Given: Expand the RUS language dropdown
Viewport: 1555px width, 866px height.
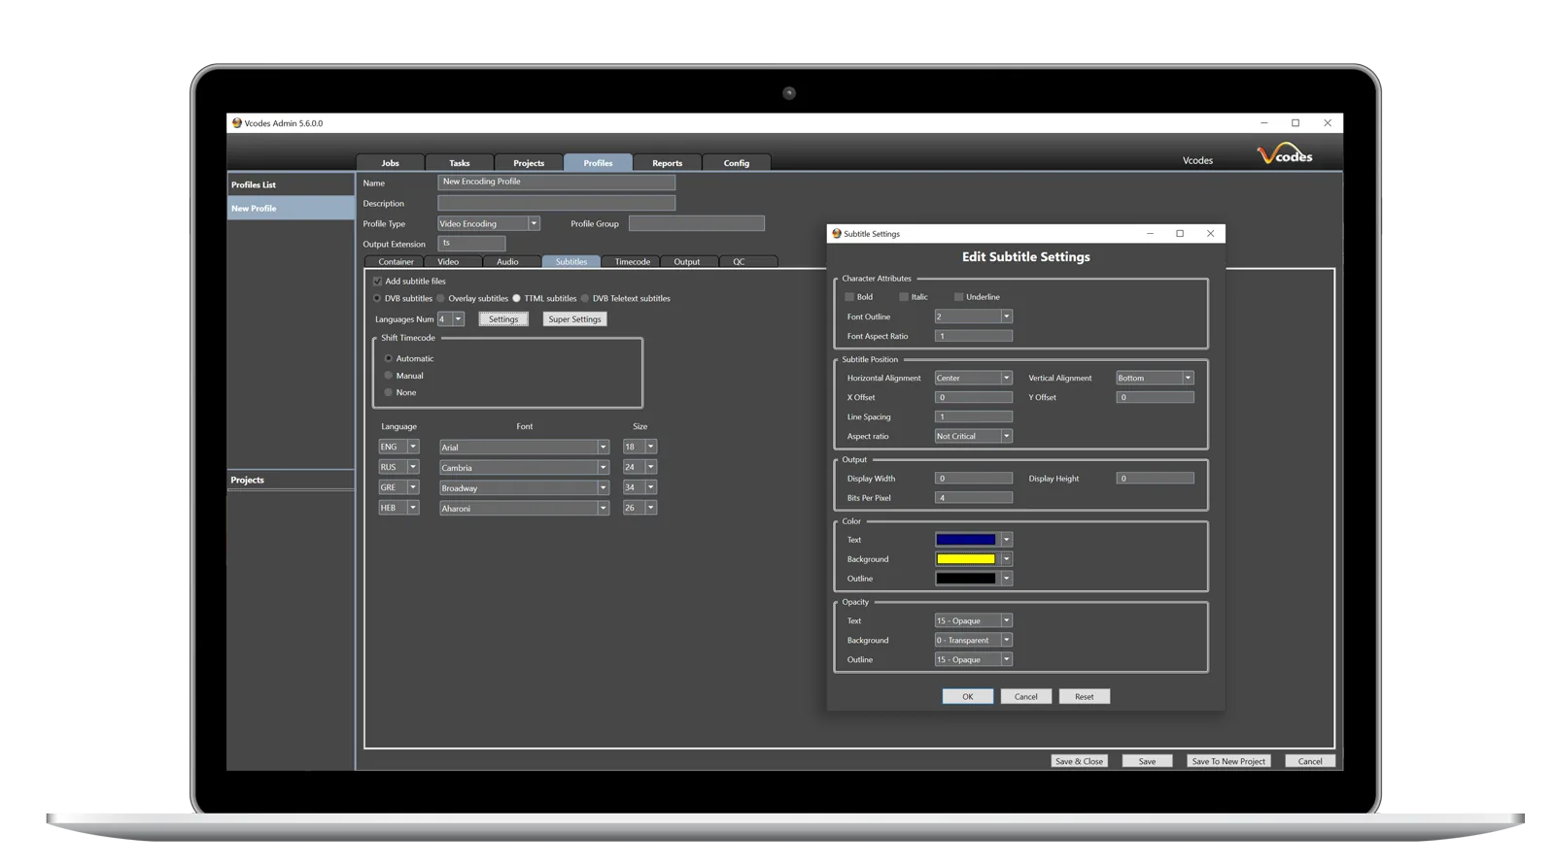Looking at the screenshot, I should pos(413,468).
